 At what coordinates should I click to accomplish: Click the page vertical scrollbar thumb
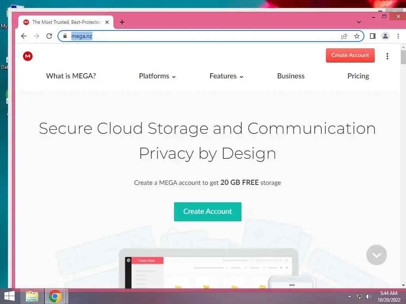click(x=403, y=57)
